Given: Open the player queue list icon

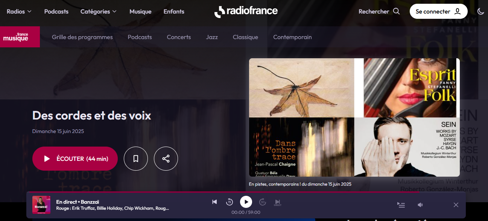Looking at the screenshot, I should [401, 205].
